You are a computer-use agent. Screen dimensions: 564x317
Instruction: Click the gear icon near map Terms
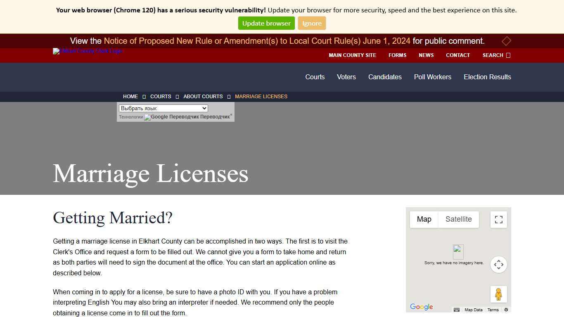coord(506,310)
